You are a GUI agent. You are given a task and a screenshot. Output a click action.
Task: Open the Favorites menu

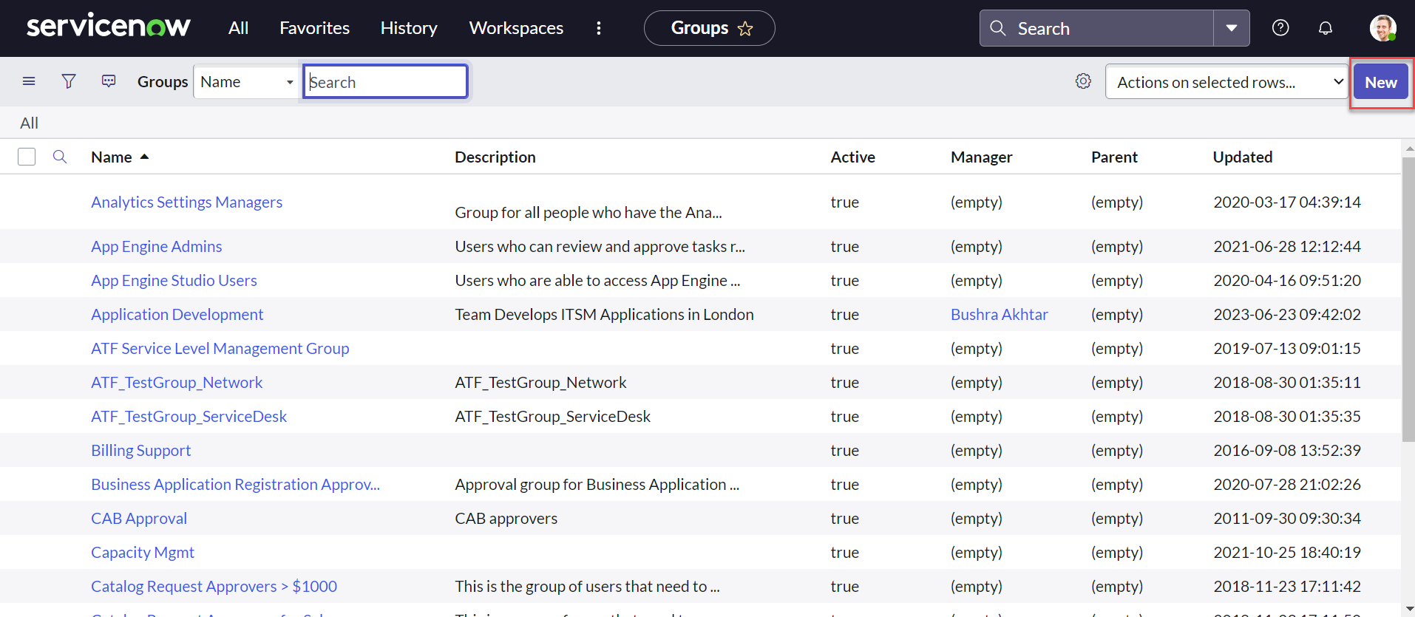[314, 28]
